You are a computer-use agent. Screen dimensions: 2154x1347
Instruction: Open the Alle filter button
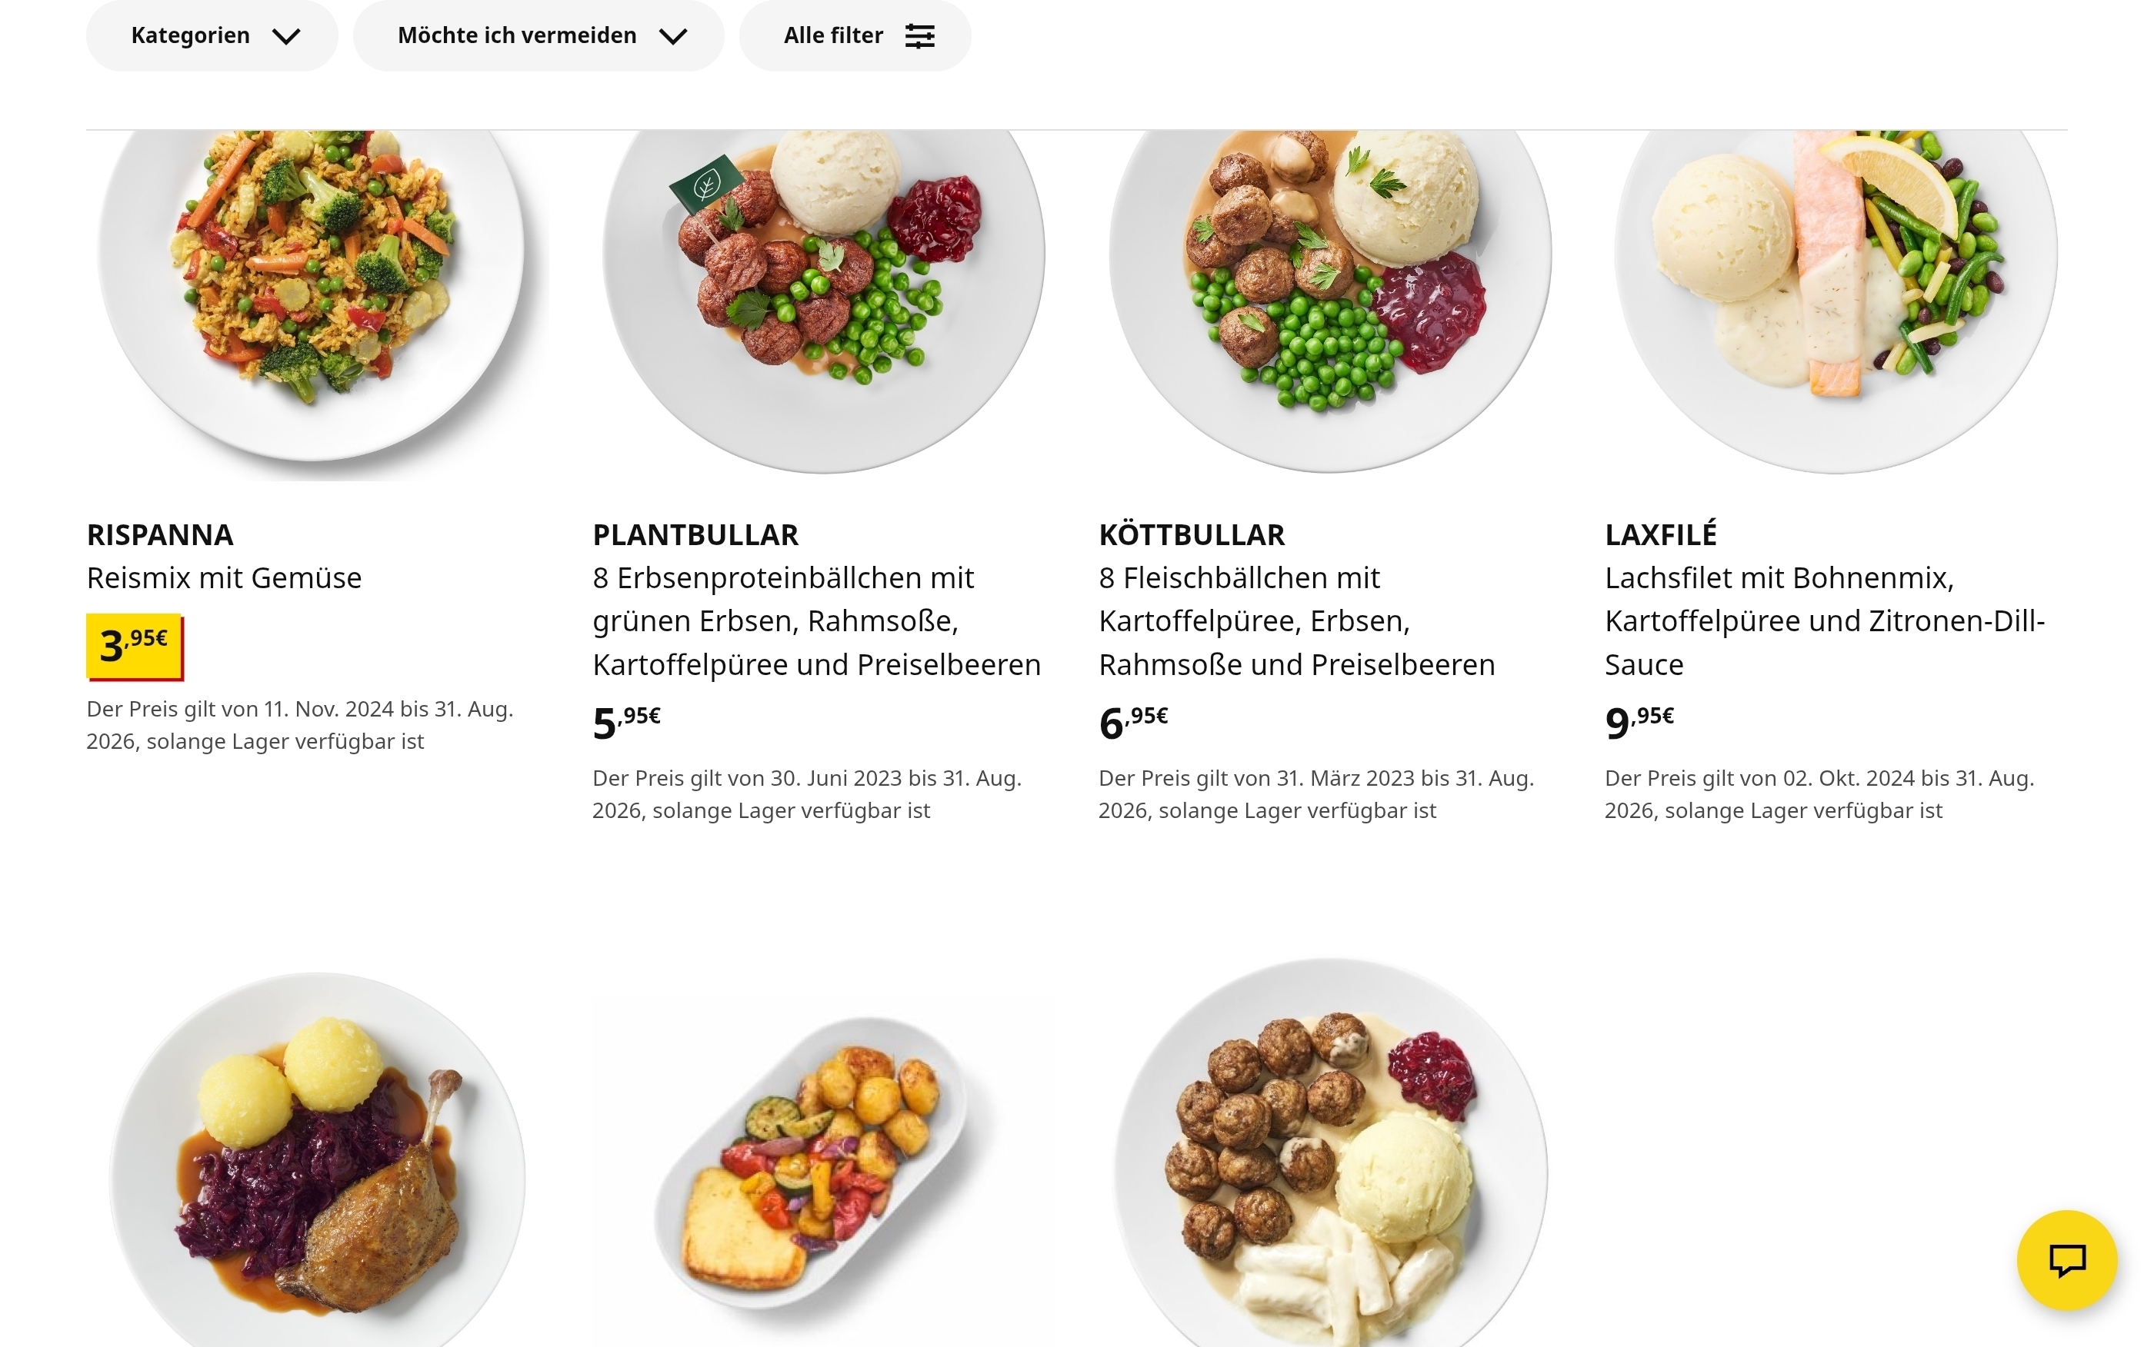pyautogui.click(x=854, y=35)
